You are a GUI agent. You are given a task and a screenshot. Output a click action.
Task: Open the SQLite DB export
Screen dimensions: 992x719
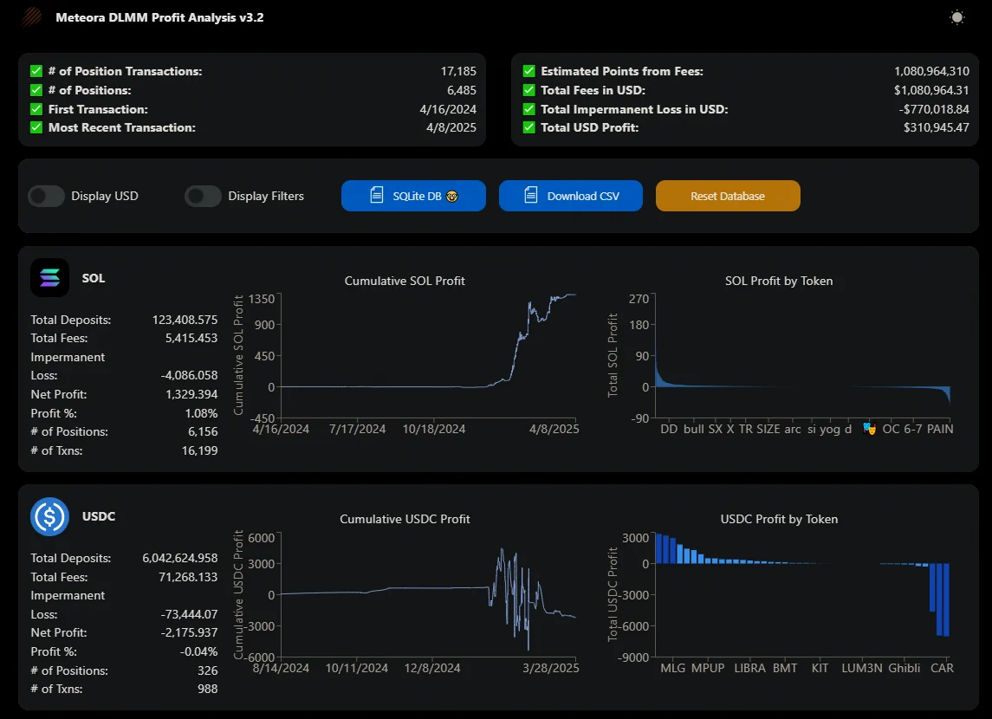click(x=414, y=196)
